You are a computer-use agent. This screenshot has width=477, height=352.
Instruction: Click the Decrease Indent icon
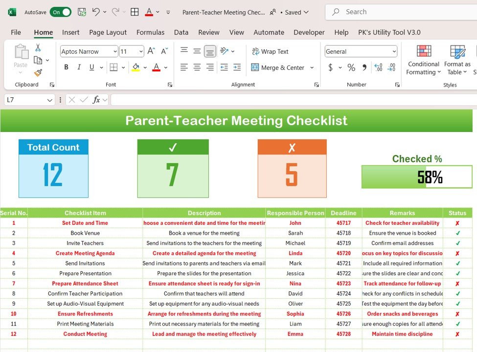point(224,67)
